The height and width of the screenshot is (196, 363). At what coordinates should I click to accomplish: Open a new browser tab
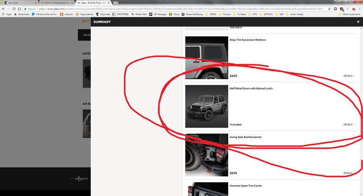115,3
